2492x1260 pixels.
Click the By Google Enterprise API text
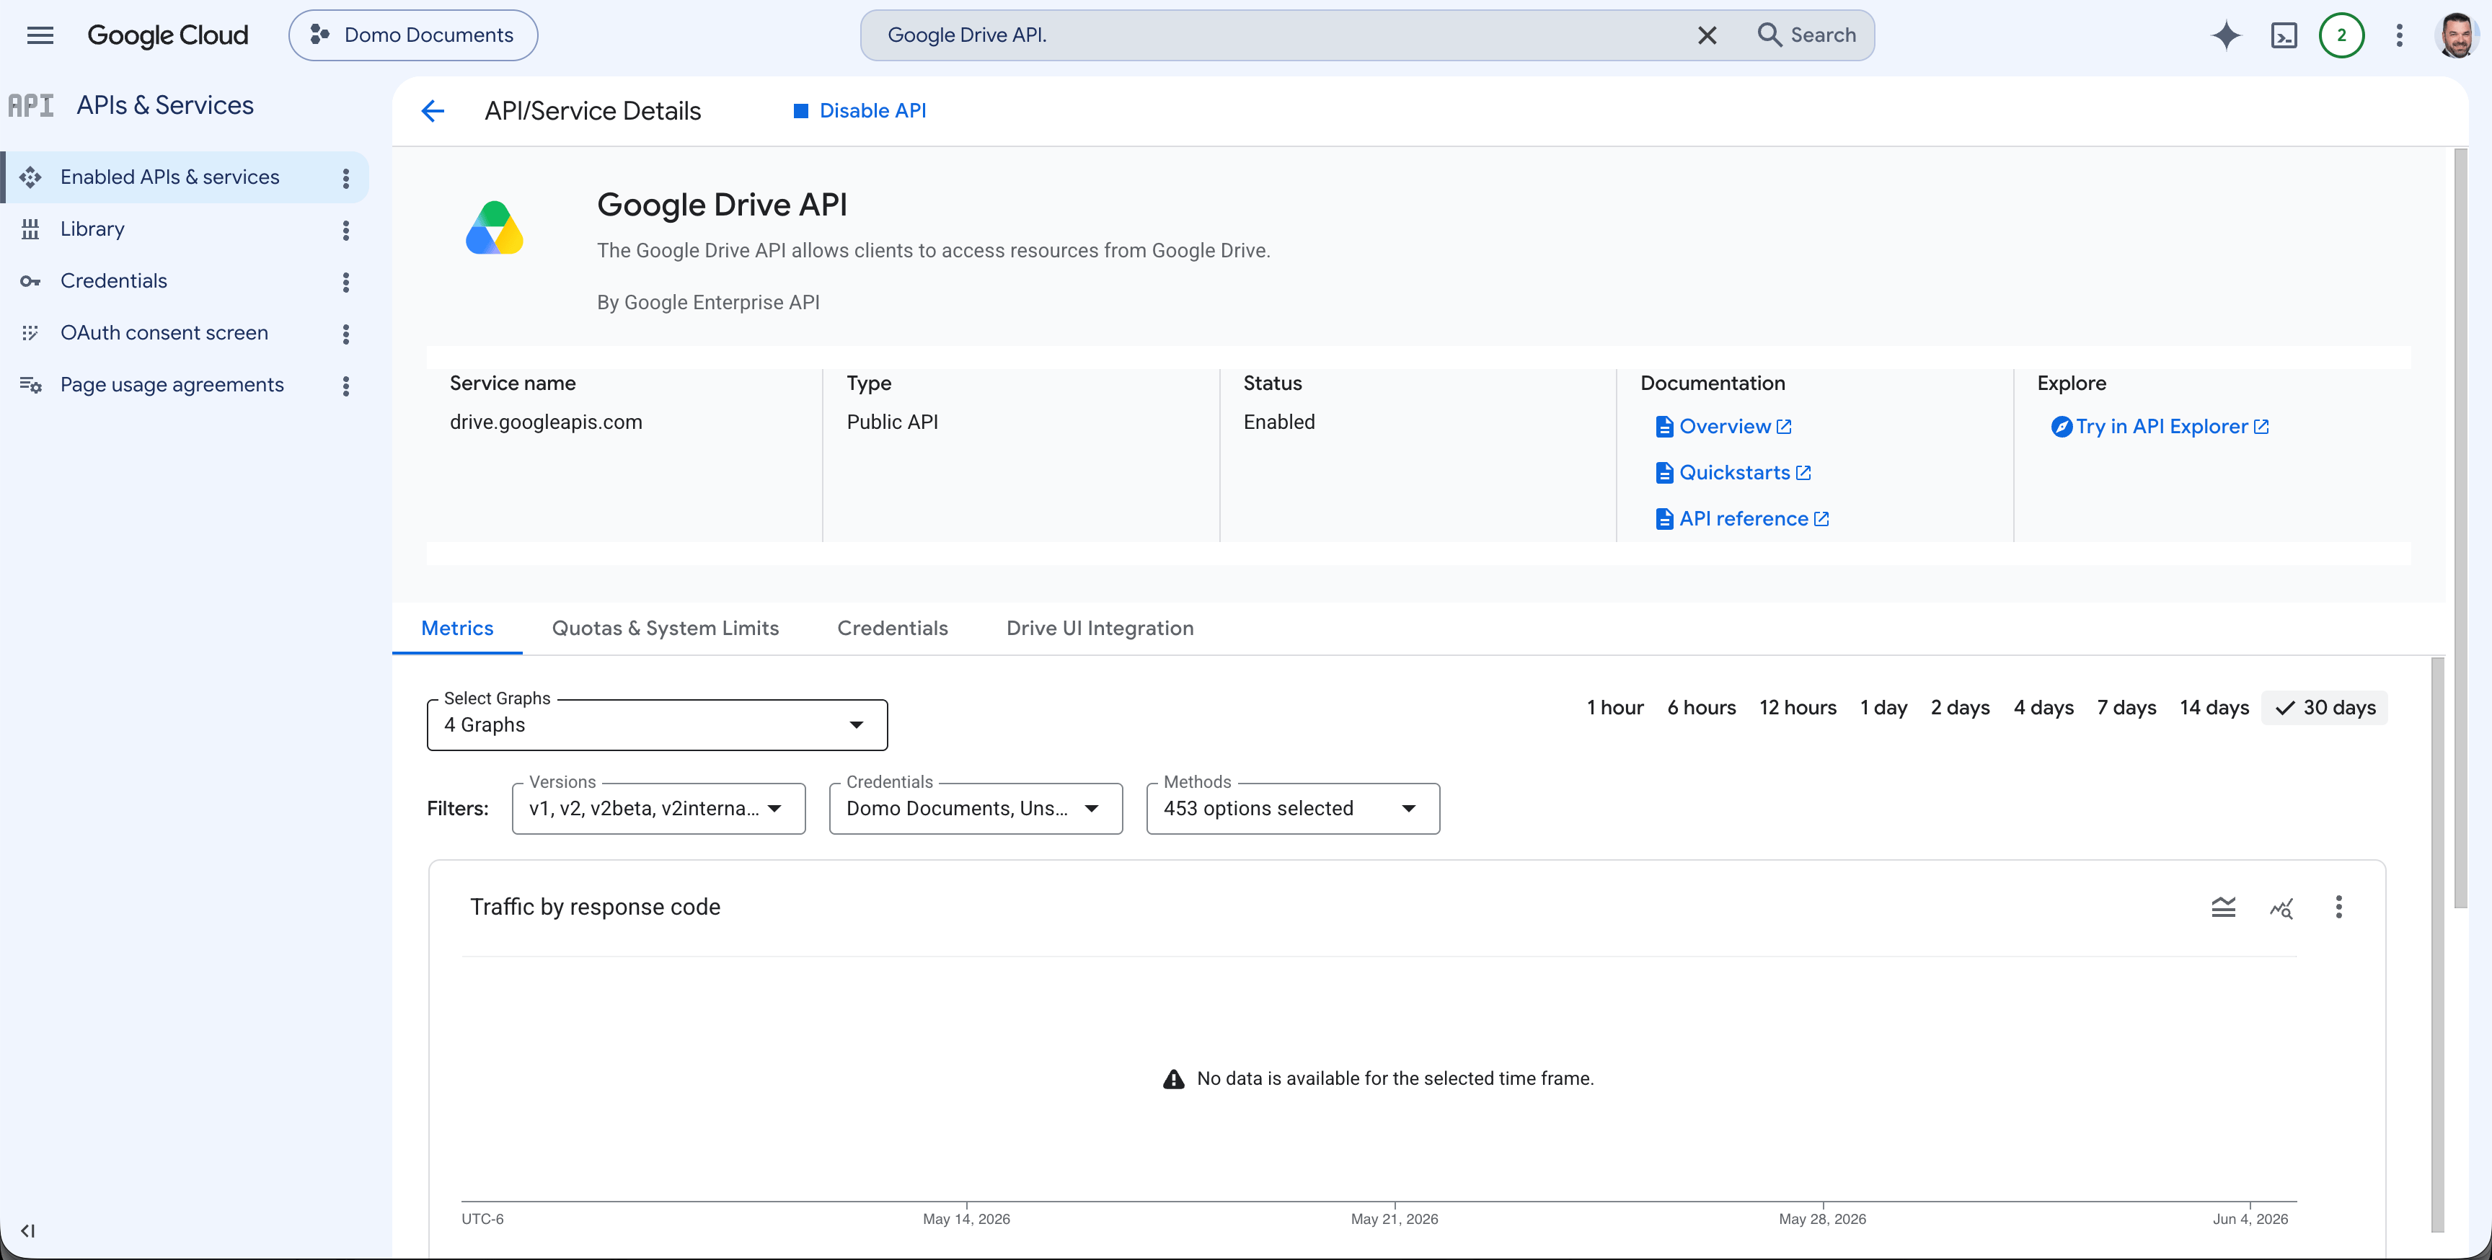pyautogui.click(x=708, y=303)
